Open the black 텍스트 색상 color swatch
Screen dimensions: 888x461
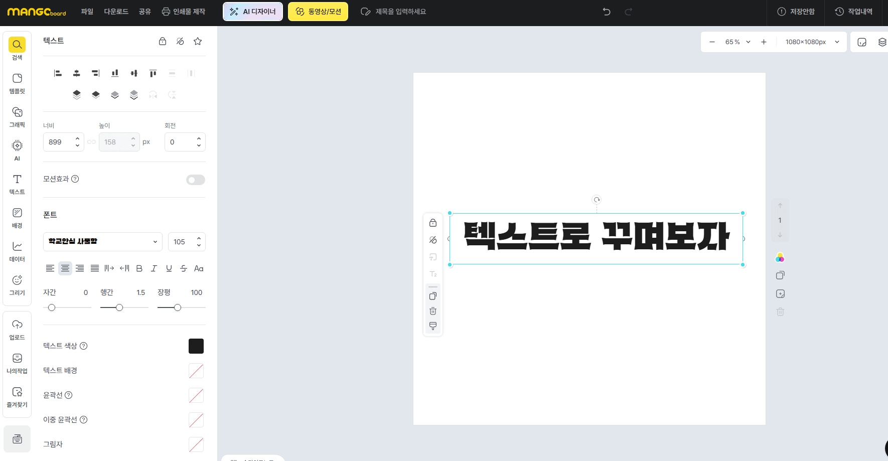point(196,346)
